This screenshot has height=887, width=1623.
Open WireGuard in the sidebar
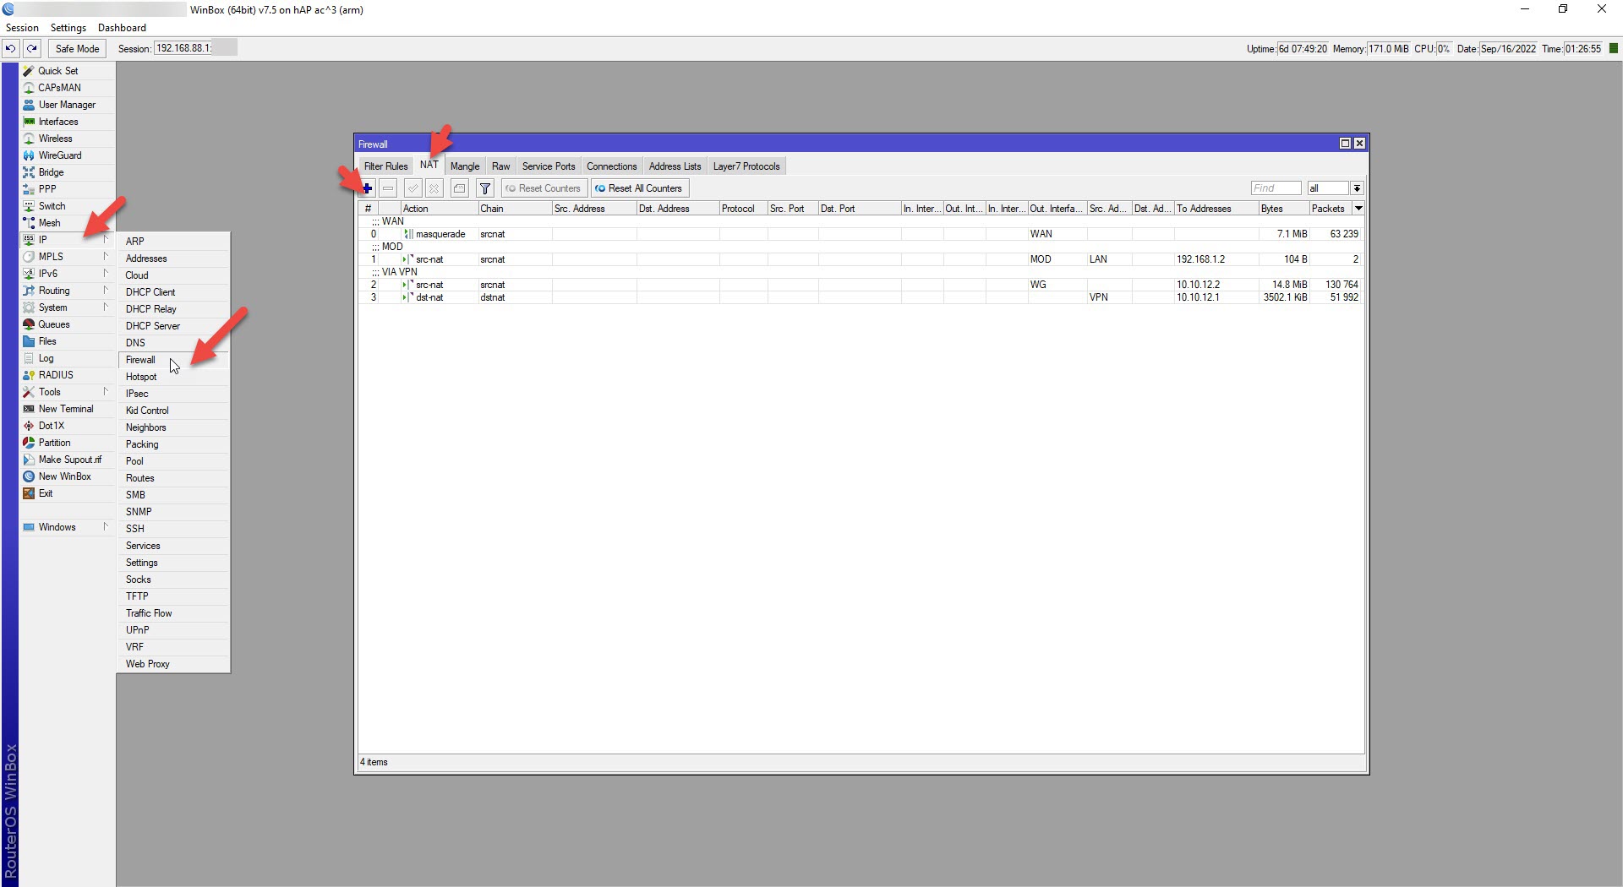pos(67,155)
